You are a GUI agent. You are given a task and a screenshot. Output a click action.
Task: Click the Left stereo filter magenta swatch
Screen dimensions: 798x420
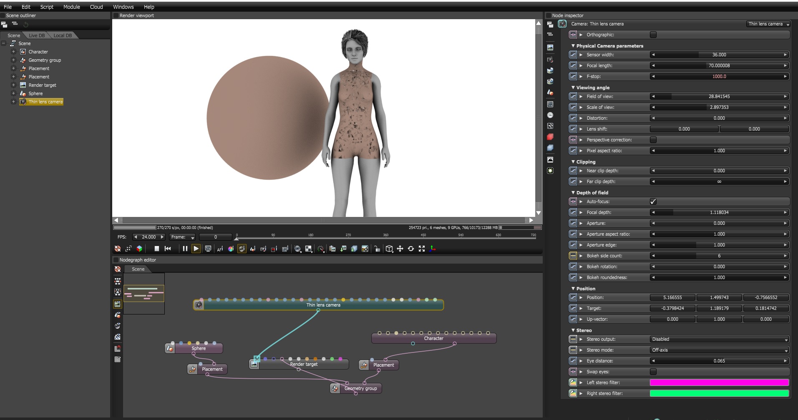(719, 382)
